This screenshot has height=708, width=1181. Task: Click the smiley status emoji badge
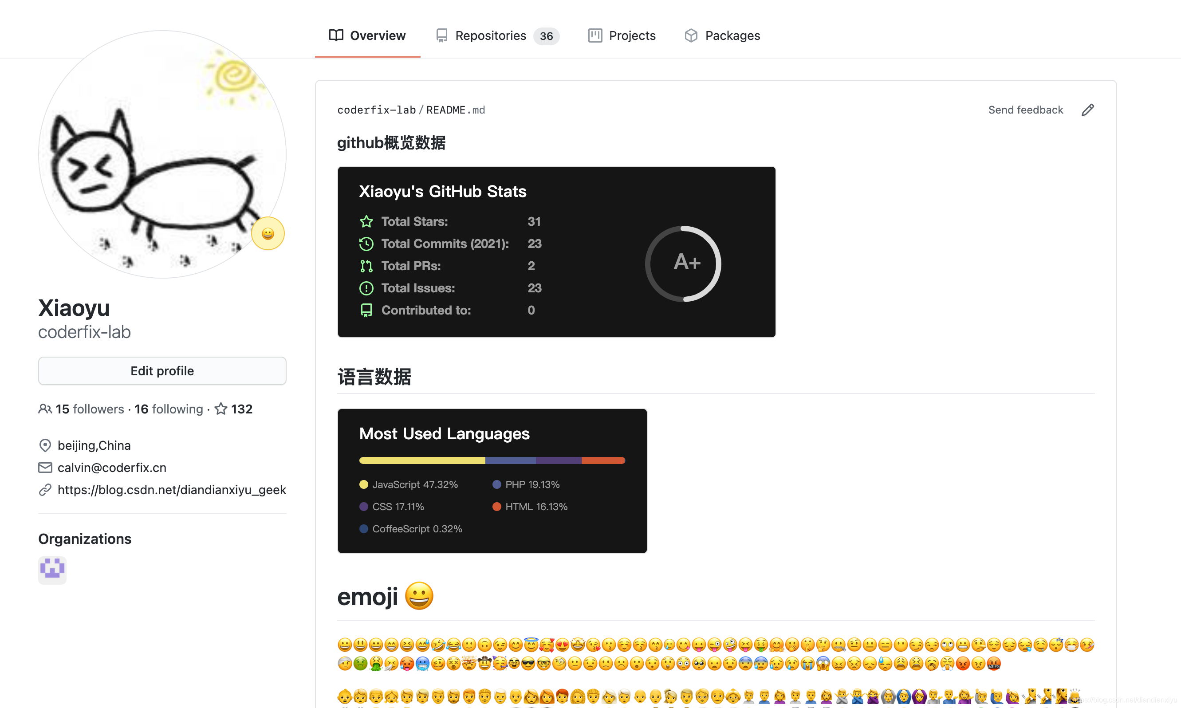click(x=268, y=234)
